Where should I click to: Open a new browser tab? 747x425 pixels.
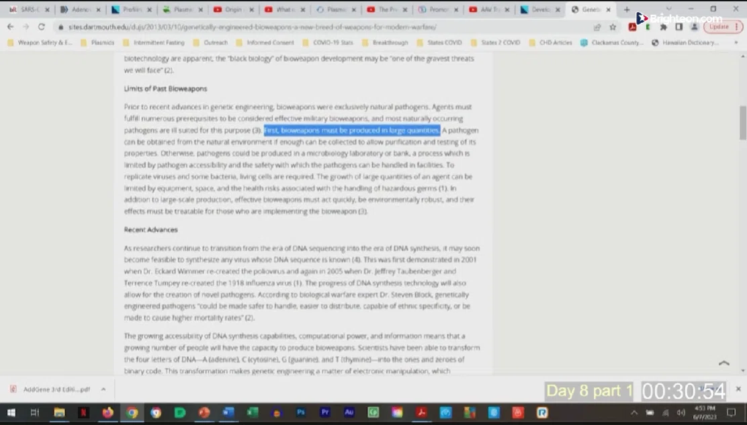627,9
